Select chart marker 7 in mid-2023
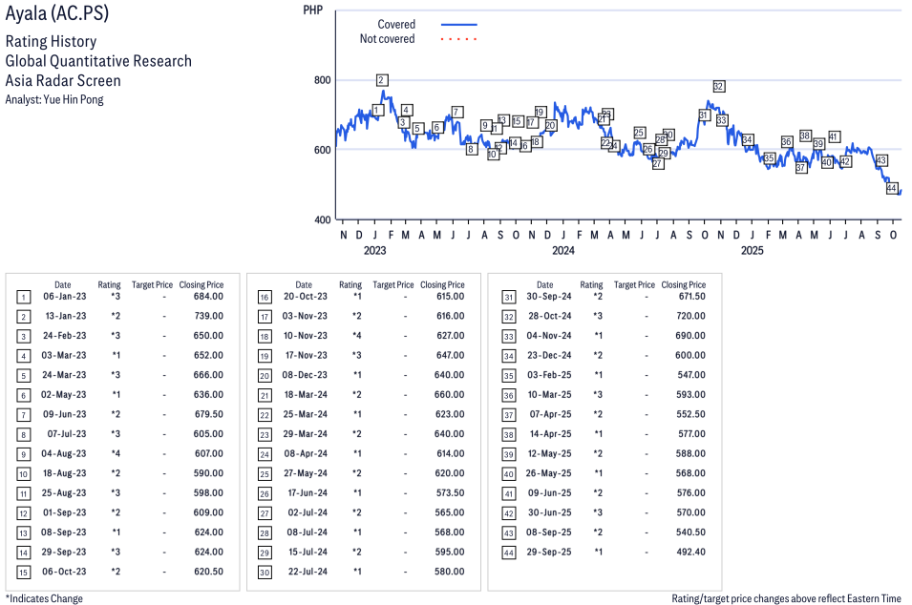This screenshot has width=912, height=605. coord(457,112)
